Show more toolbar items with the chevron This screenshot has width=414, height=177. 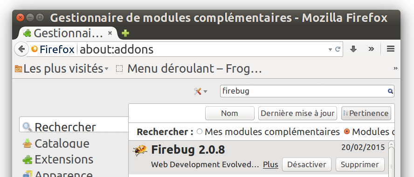pos(371,49)
